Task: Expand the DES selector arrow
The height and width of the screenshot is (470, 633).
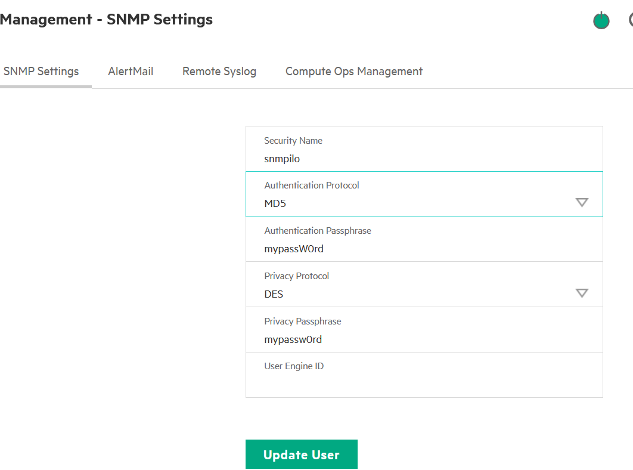Action: pyautogui.click(x=582, y=293)
